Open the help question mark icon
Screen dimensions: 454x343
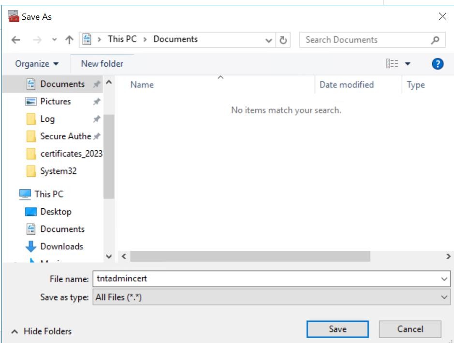tap(438, 64)
